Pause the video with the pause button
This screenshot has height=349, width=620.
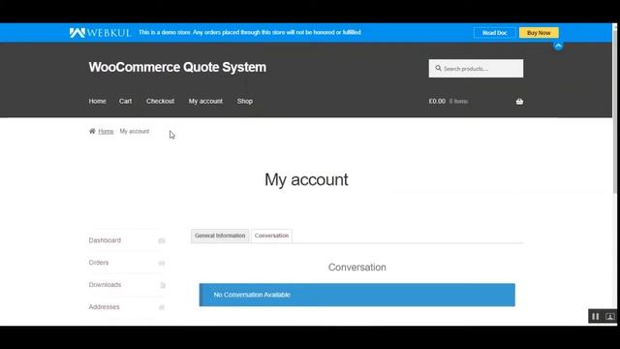596,317
